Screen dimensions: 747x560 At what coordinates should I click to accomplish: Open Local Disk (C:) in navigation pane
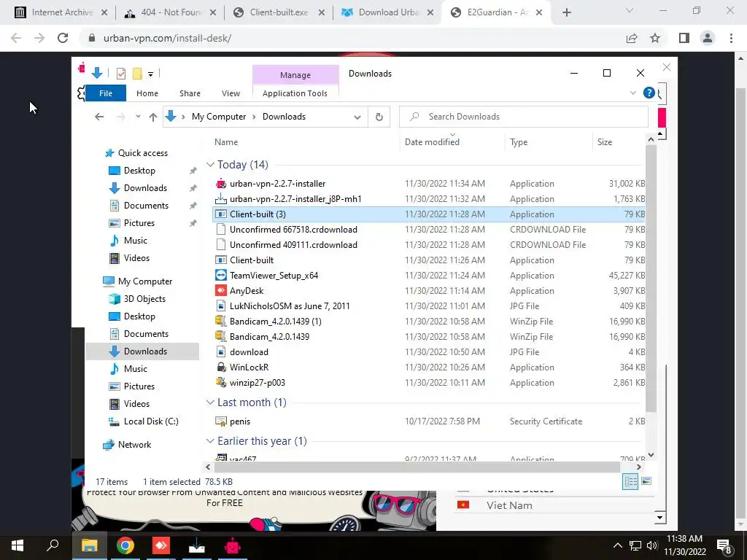(150, 421)
